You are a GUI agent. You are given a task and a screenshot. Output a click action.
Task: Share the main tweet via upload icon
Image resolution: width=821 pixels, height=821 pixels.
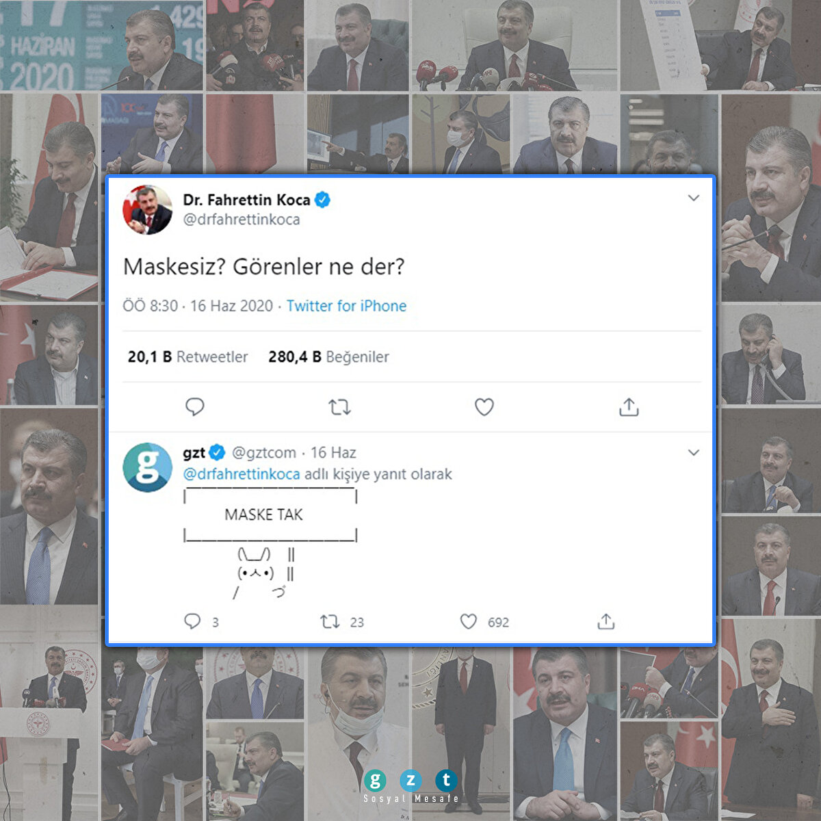click(x=629, y=406)
